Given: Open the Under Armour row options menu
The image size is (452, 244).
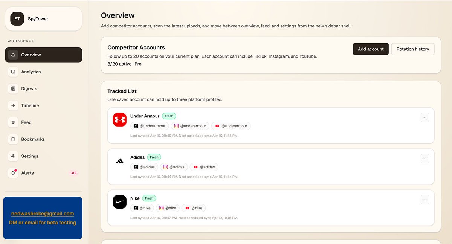Looking at the screenshot, I should (x=425, y=117).
